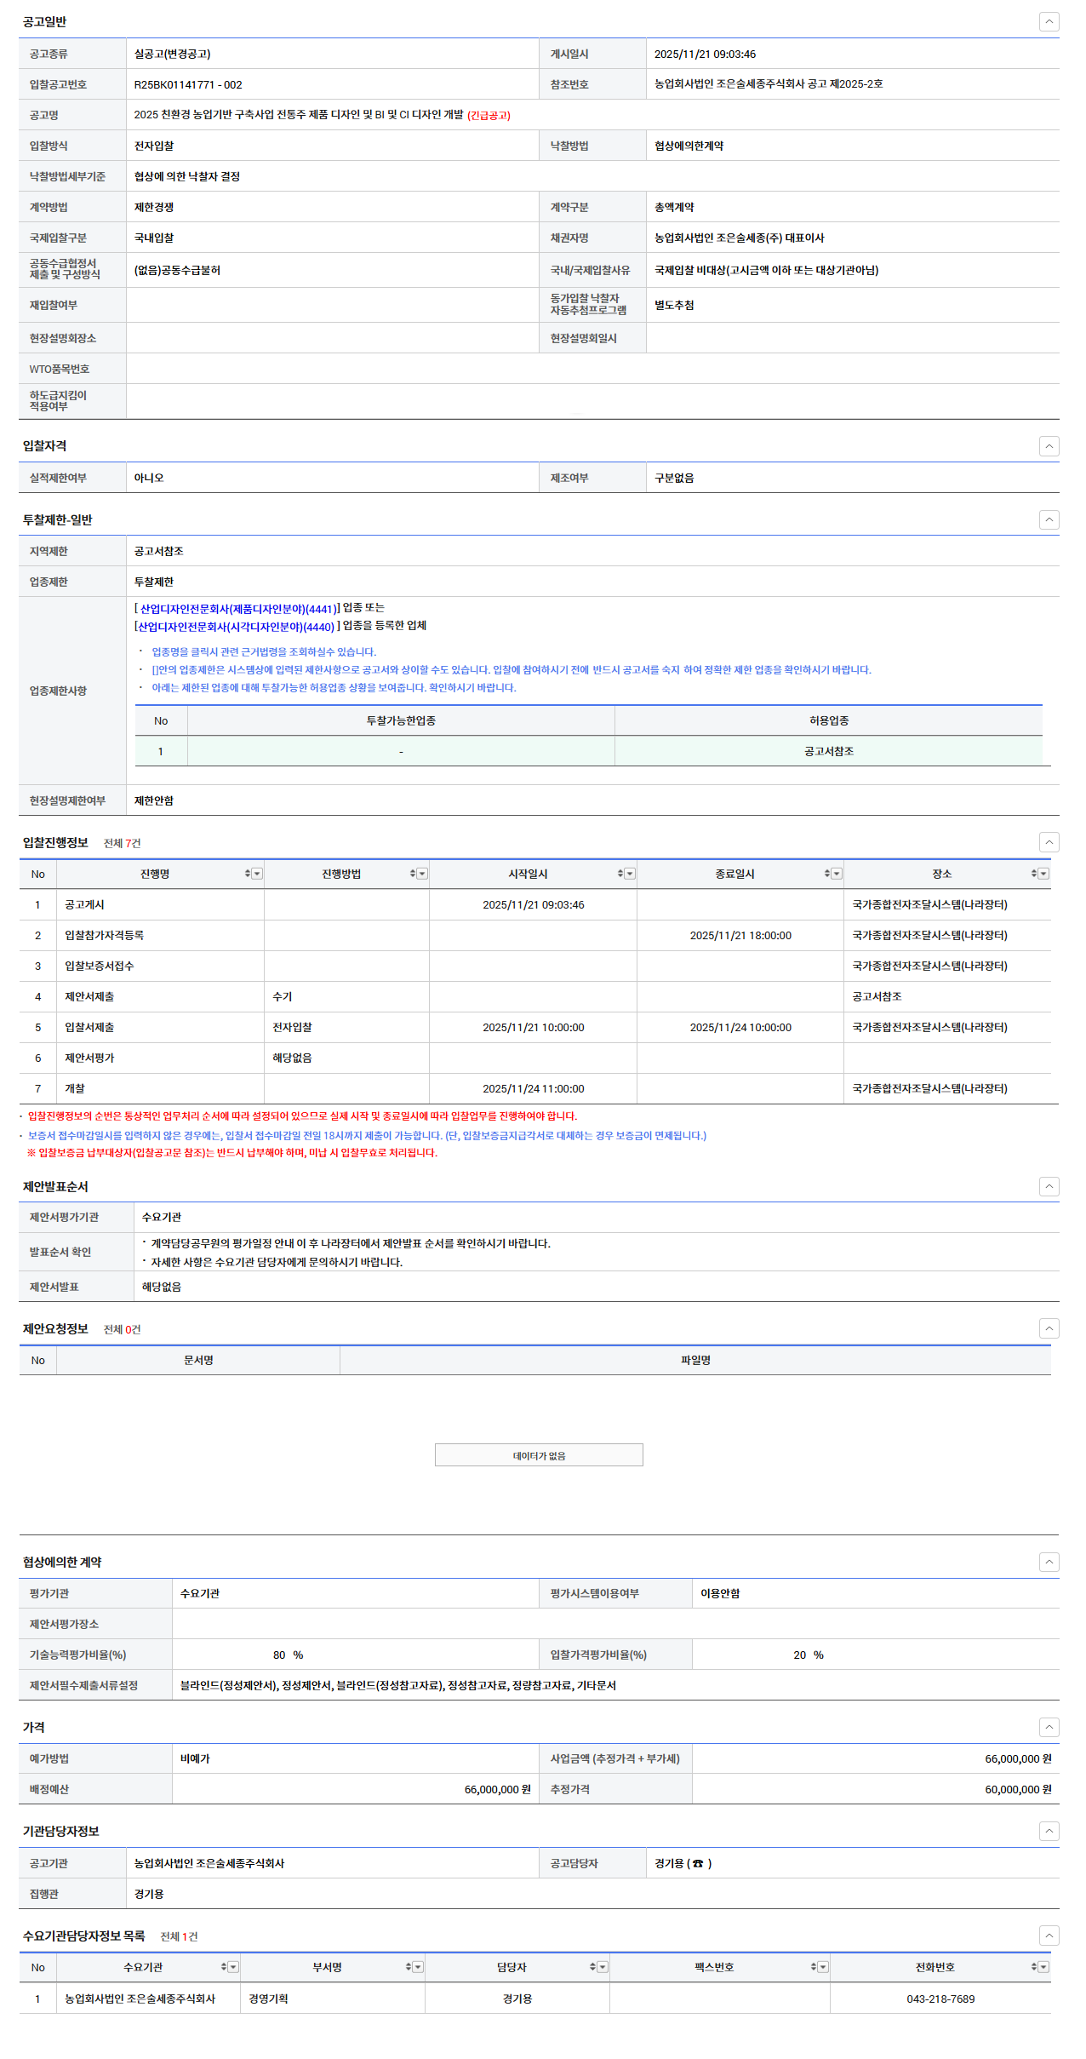The width and height of the screenshot is (1086, 2059).
Task: Sort the 장소 column in bid progress table
Action: (x=1034, y=874)
